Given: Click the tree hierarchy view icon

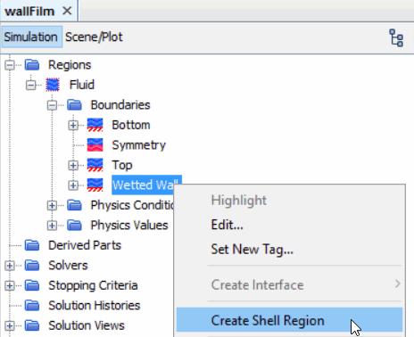Looking at the screenshot, I should click(x=396, y=37).
